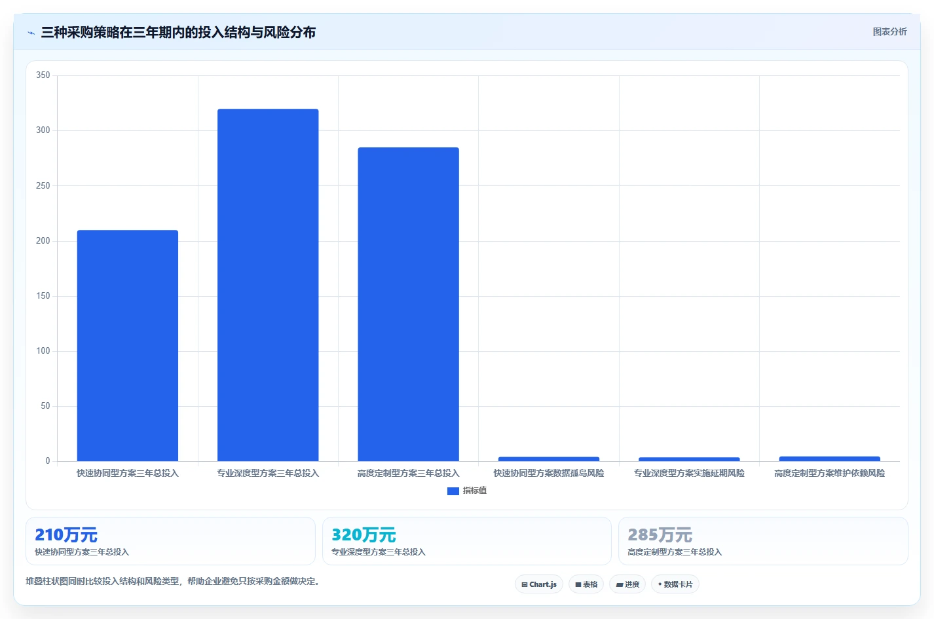Image resolution: width=934 pixels, height=619 pixels.
Task: Toggle the 指标值 legend color box
Action: tap(453, 491)
